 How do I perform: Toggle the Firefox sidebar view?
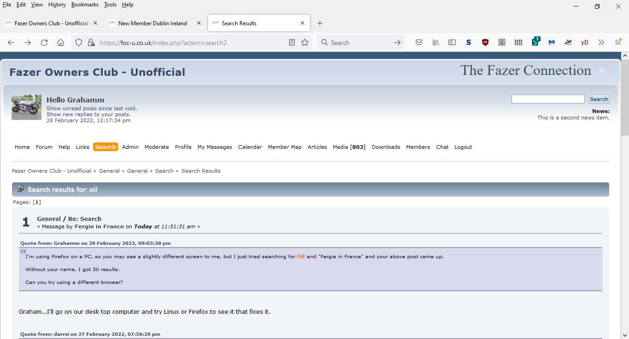click(452, 43)
